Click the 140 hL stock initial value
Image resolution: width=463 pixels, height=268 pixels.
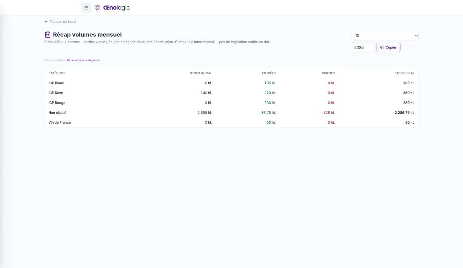[x=206, y=93]
